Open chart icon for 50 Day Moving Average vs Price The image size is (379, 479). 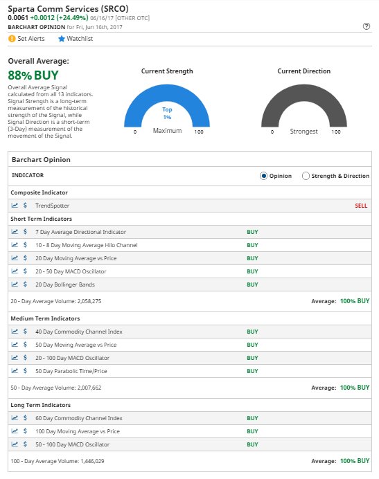[x=15, y=344]
